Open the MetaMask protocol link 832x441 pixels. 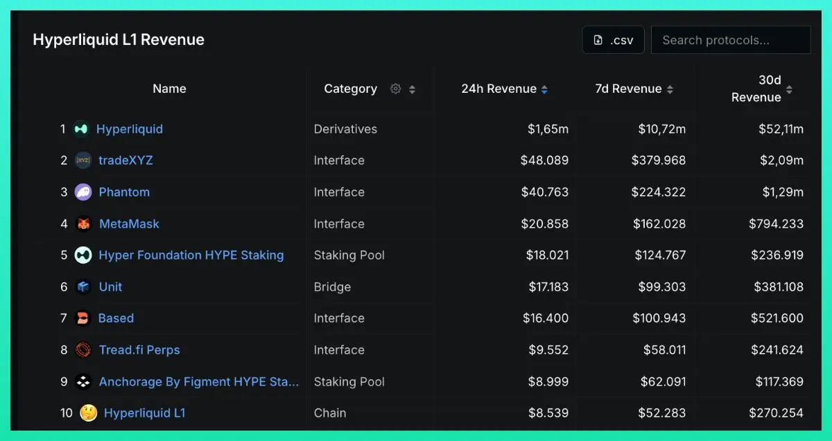click(129, 224)
